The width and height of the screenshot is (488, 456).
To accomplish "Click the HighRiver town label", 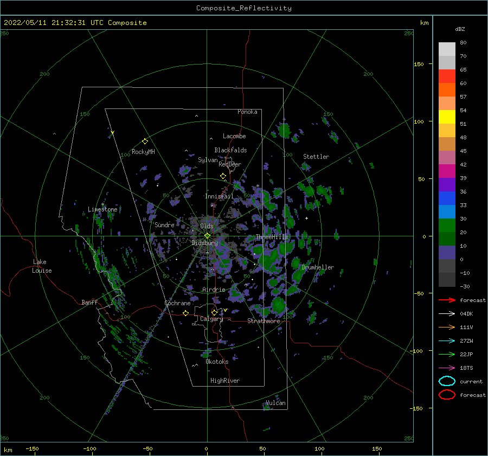I will (x=225, y=381).
